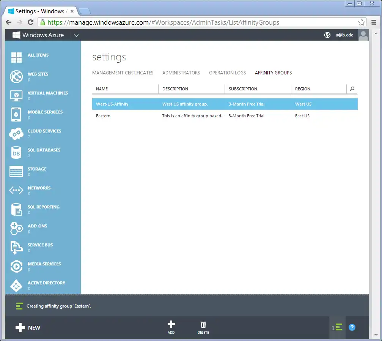382x341 pixels.
Task: Switch to Management Certificates tab
Action: point(123,73)
